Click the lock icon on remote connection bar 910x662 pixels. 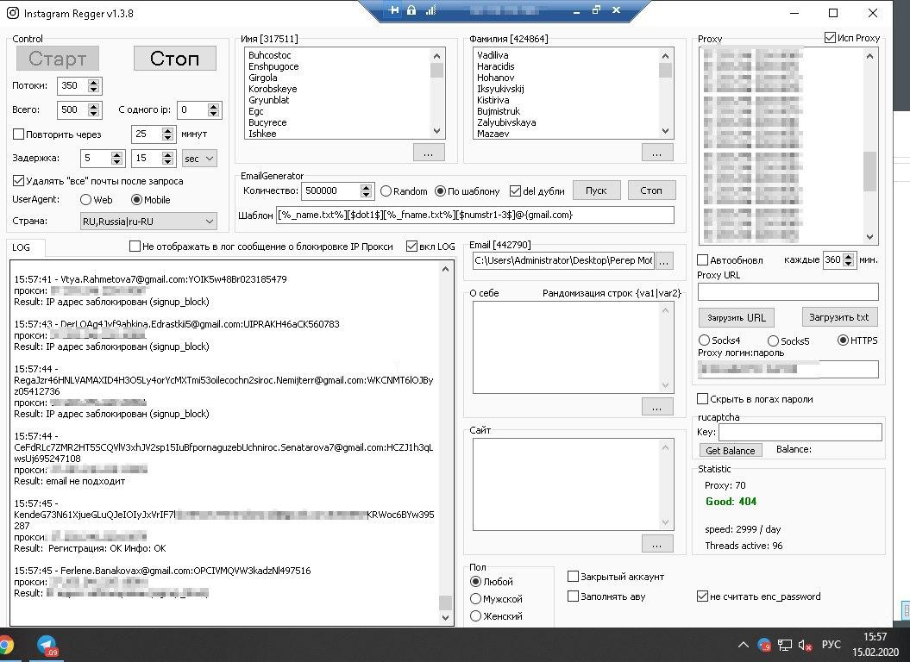411,11
